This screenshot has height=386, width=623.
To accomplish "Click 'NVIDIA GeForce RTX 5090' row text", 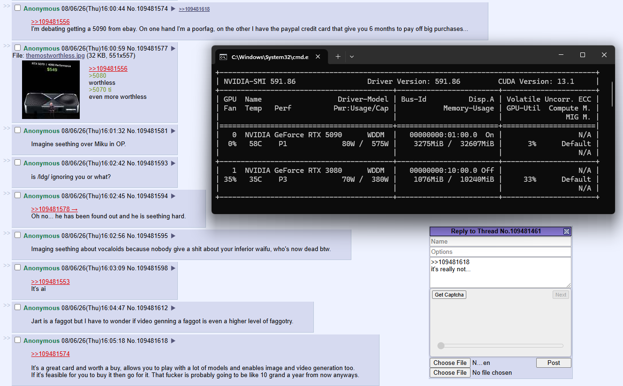I will pyautogui.click(x=293, y=135).
